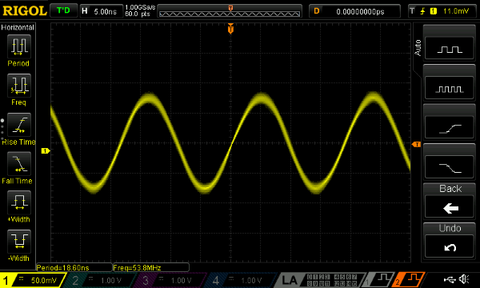This screenshot has height=288, width=480.
Task: Select the +Width measurement icon
Action: pos(19,202)
